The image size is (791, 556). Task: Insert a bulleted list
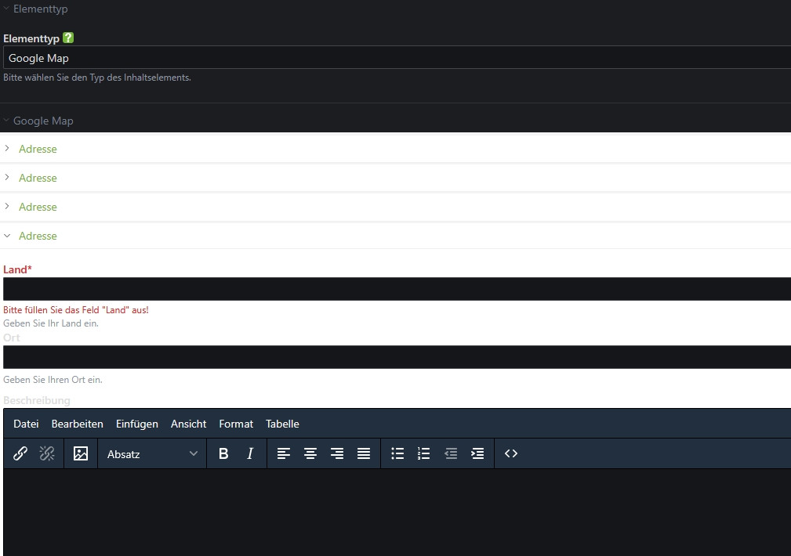(397, 453)
